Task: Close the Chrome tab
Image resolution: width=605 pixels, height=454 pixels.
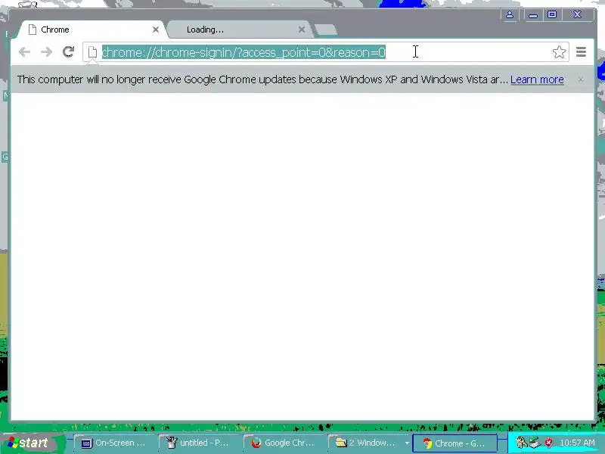Action: [x=156, y=30]
